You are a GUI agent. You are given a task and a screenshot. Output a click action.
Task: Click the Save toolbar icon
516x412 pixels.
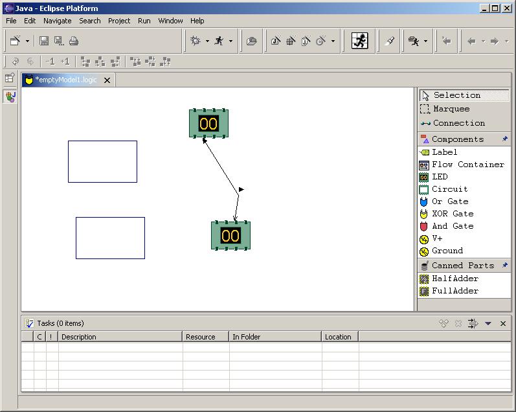point(44,41)
